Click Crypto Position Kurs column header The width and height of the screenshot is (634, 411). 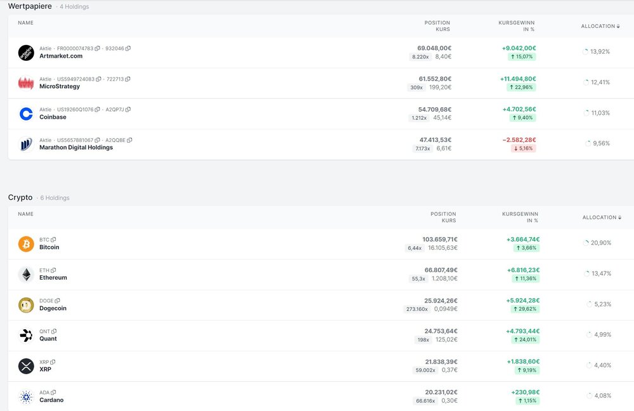point(443,218)
